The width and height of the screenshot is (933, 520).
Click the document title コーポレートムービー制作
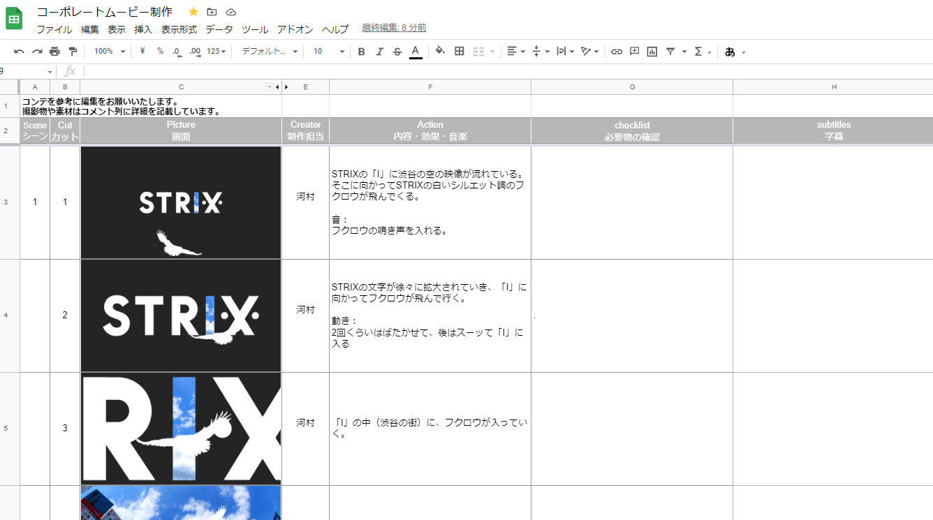[x=105, y=12]
